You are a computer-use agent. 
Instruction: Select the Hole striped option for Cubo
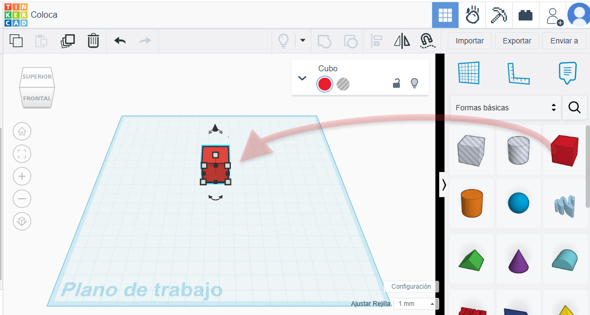tap(343, 84)
